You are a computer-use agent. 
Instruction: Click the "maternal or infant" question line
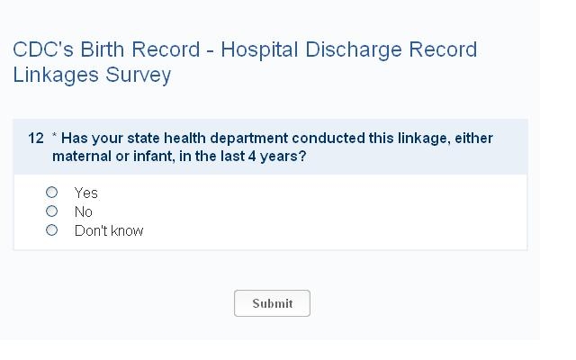pyautogui.click(x=108, y=157)
